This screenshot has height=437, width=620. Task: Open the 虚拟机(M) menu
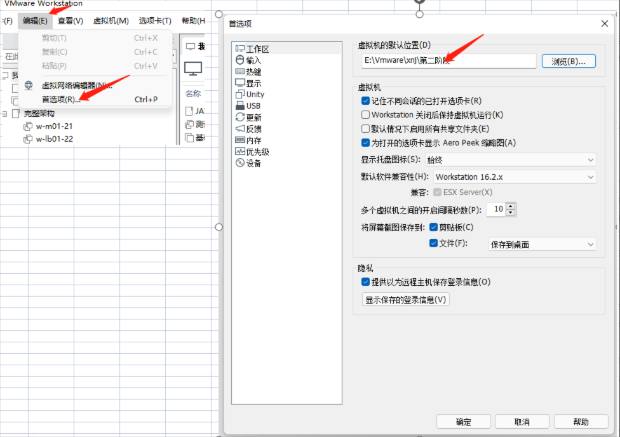111,20
